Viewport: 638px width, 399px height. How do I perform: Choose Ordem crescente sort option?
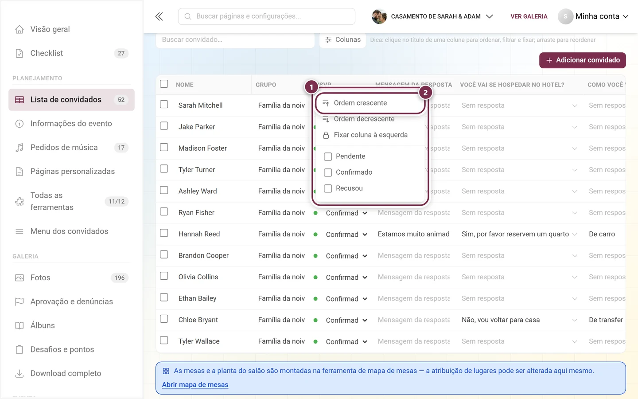(370, 103)
